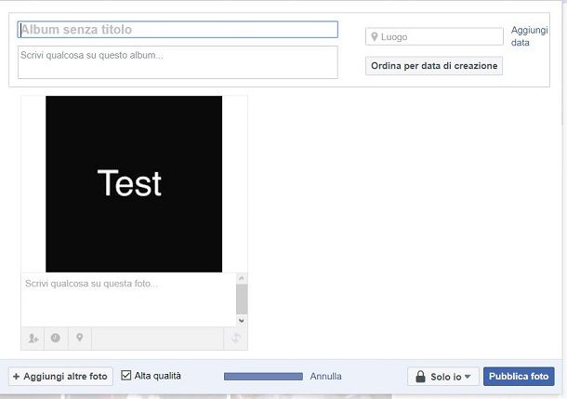Image resolution: width=567 pixels, height=399 pixels.
Task: Click Aggiungi altre foto button
Action: click(60, 376)
